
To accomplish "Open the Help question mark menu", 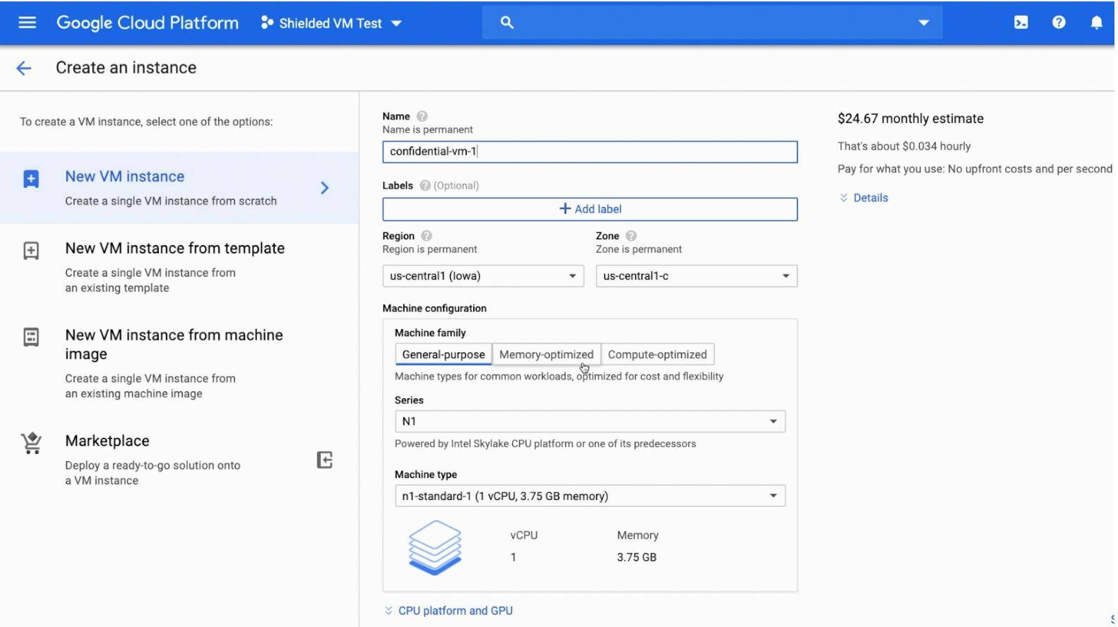I will tap(1058, 23).
